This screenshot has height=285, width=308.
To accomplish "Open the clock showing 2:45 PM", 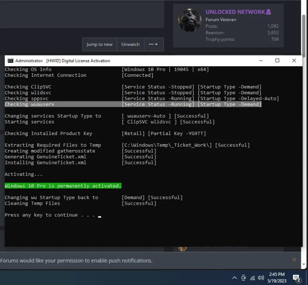I will click(x=277, y=277).
